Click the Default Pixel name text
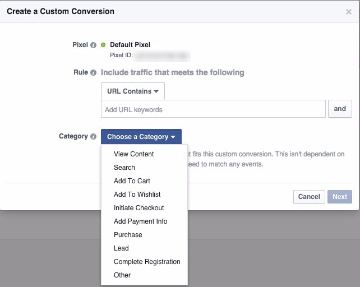 pos(130,45)
